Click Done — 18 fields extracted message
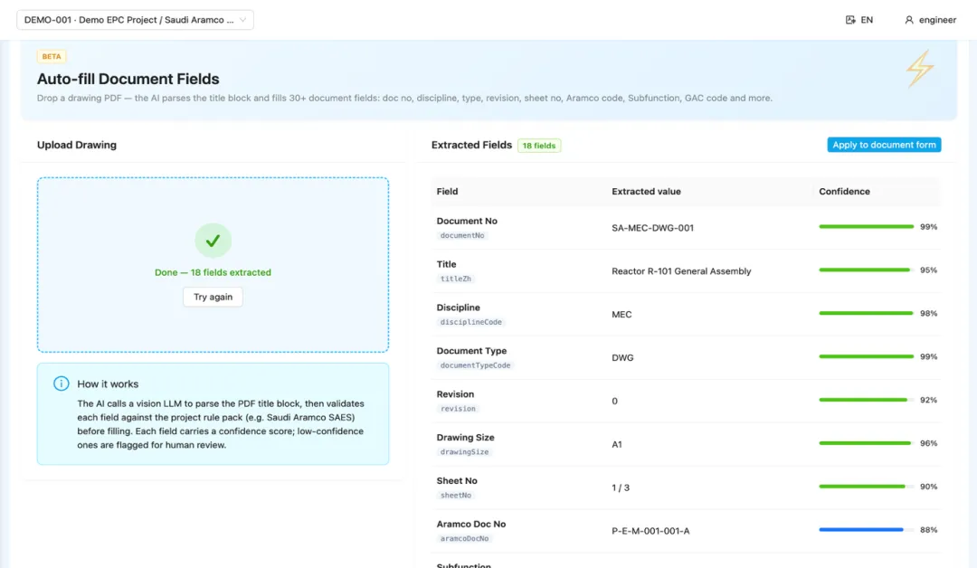 point(213,272)
